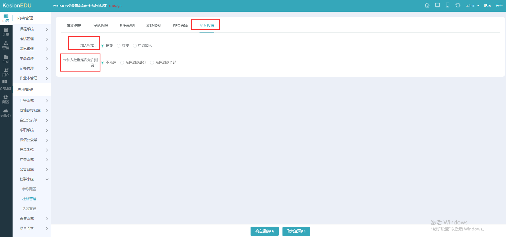Click the mobile phone preview icon
Screen dimensions: 506x237
point(447,5)
